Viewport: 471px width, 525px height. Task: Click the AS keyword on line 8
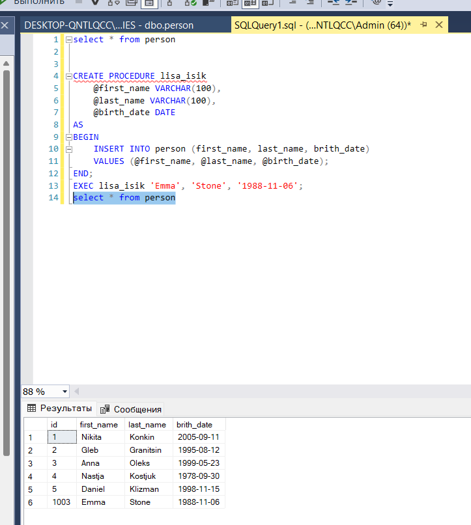(78, 125)
